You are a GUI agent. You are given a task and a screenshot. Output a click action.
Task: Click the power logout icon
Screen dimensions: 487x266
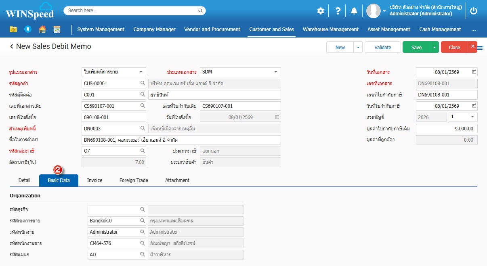(x=474, y=11)
